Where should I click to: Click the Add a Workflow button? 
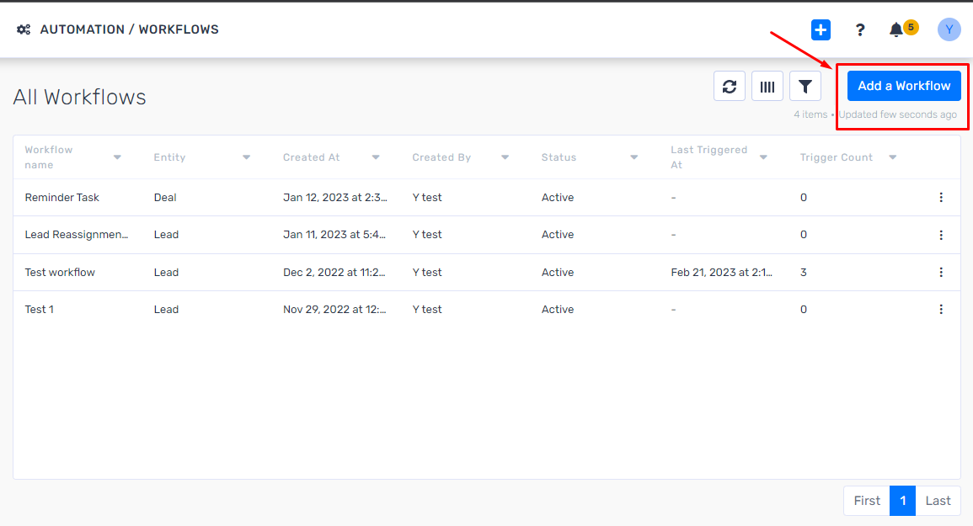coord(904,86)
